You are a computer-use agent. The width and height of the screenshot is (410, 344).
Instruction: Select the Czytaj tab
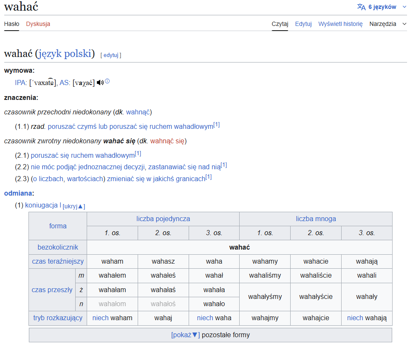(x=280, y=24)
